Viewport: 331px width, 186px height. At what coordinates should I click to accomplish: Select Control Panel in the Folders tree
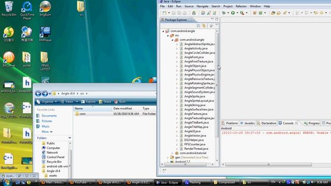point(55,157)
